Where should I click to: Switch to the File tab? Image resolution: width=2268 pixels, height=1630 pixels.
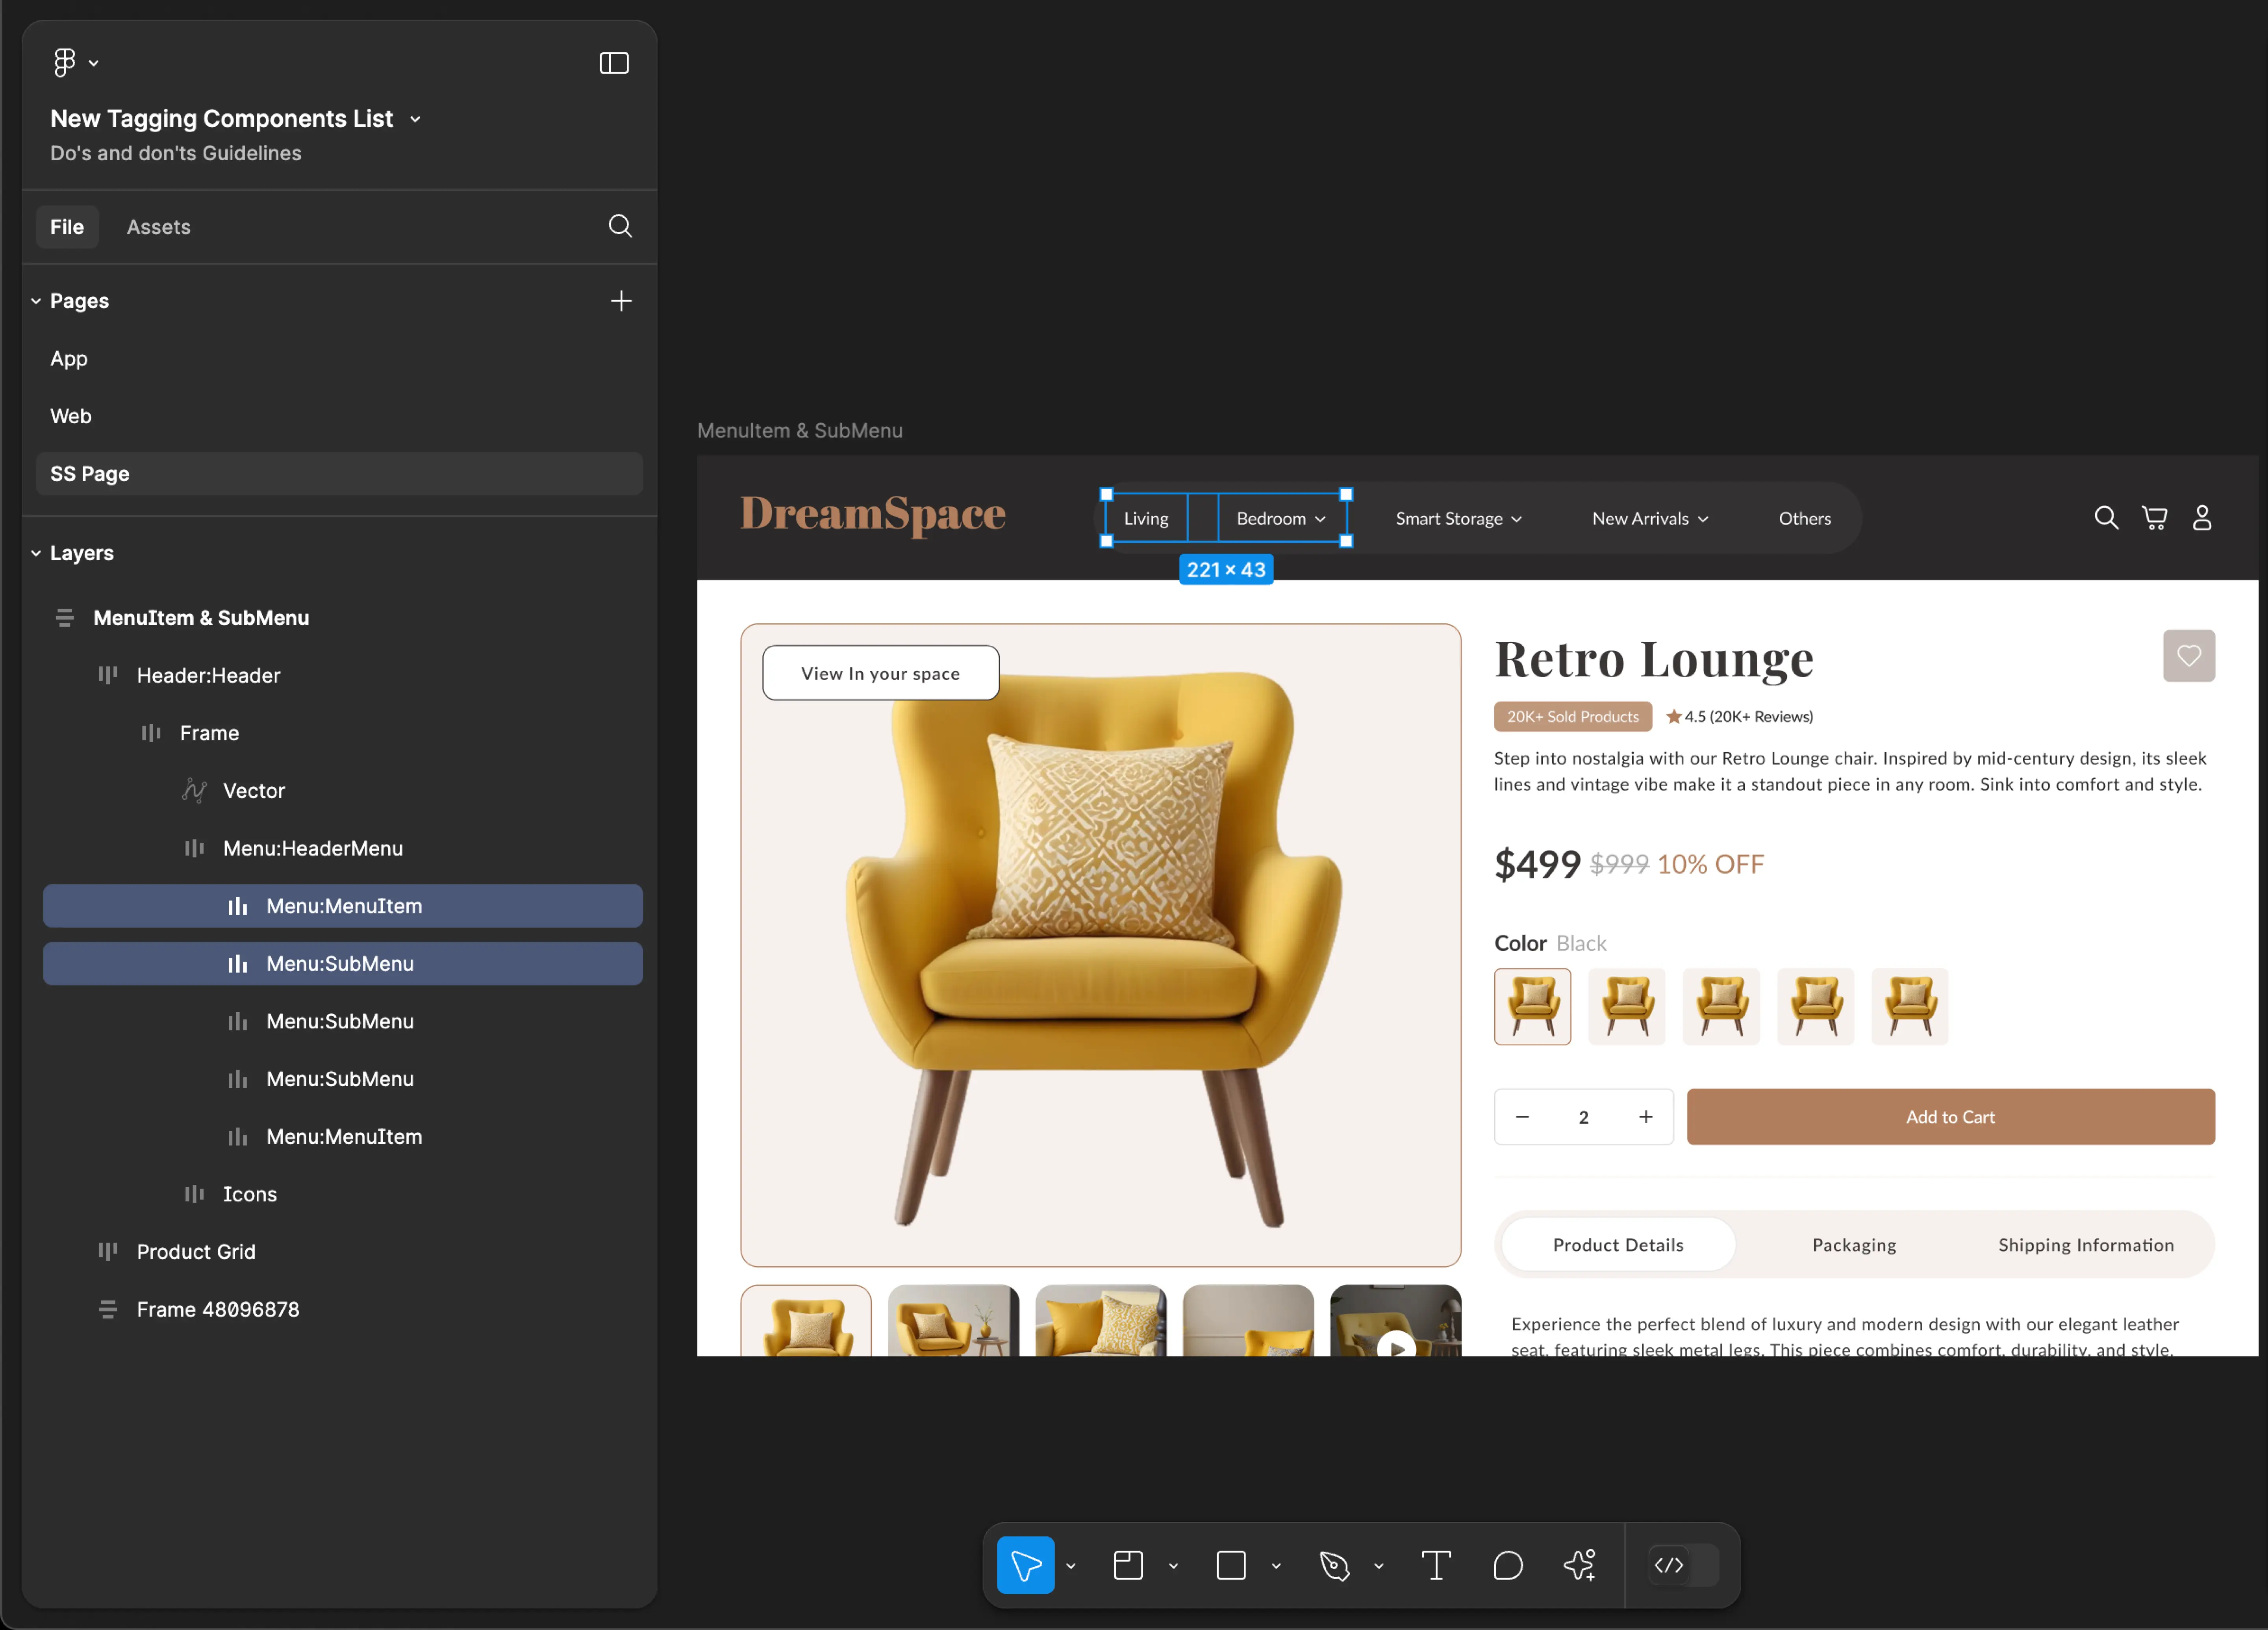click(x=67, y=227)
